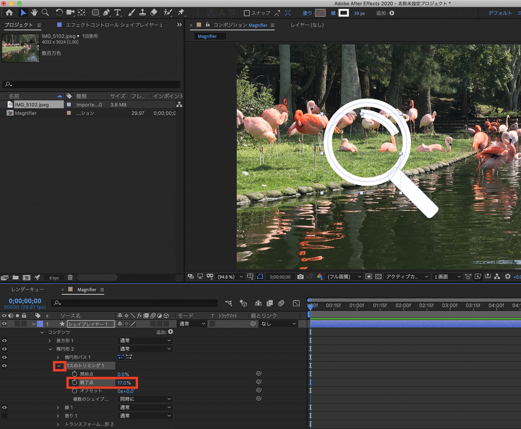Collapse the パスのトリミング 1 property group
Screen dimensions: 521x429
[x=59, y=366]
